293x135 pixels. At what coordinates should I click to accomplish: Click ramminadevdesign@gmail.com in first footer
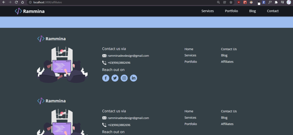tap(128, 56)
